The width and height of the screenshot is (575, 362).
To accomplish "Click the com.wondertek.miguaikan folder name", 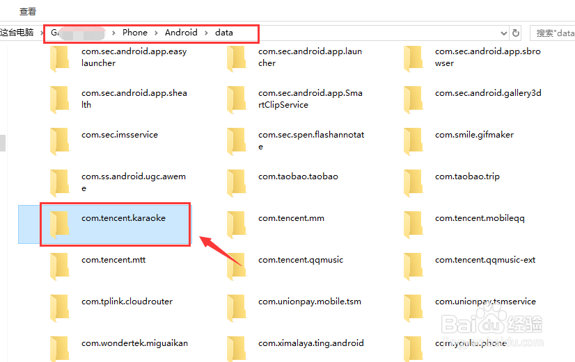I will click(134, 344).
